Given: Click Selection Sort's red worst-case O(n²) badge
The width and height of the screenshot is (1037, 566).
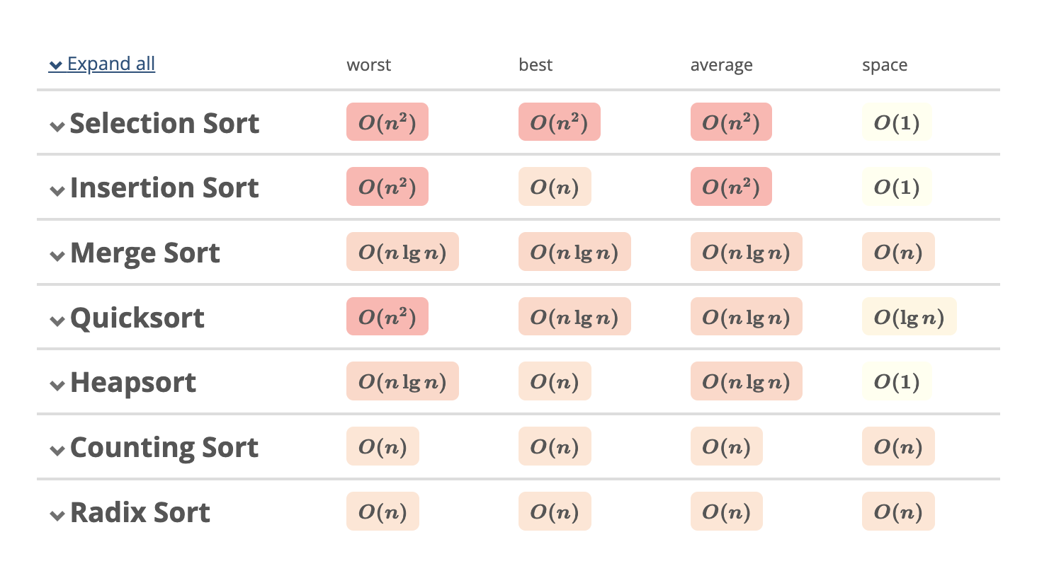Looking at the screenshot, I should [387, 122].
